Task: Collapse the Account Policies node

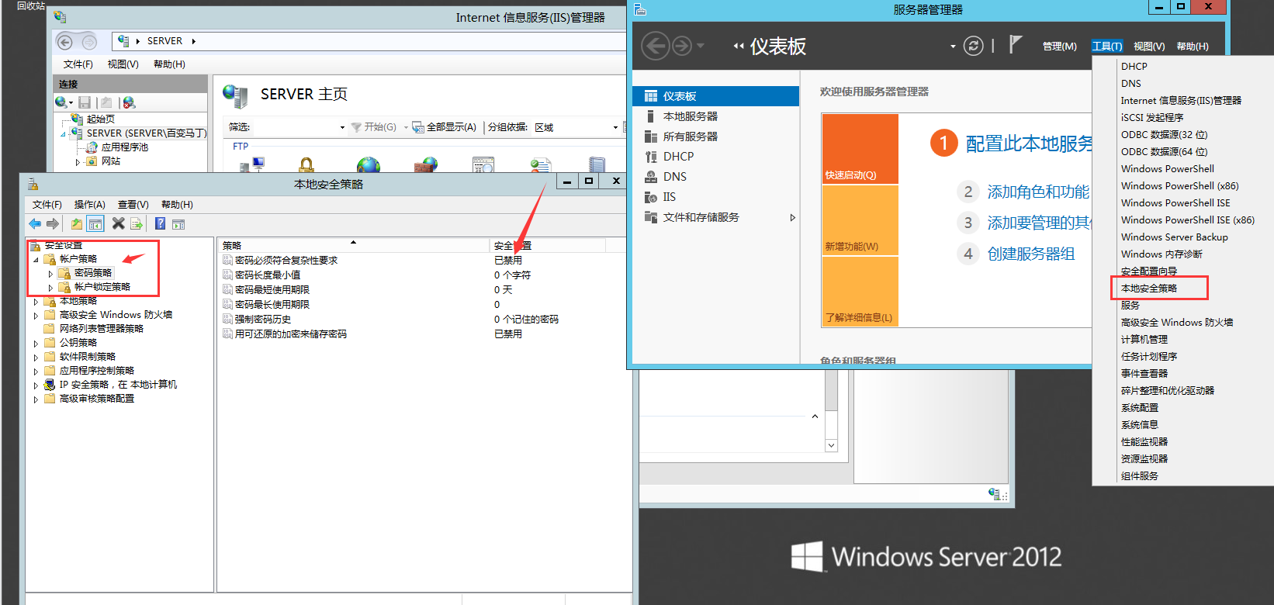Action: coord(36,259)
